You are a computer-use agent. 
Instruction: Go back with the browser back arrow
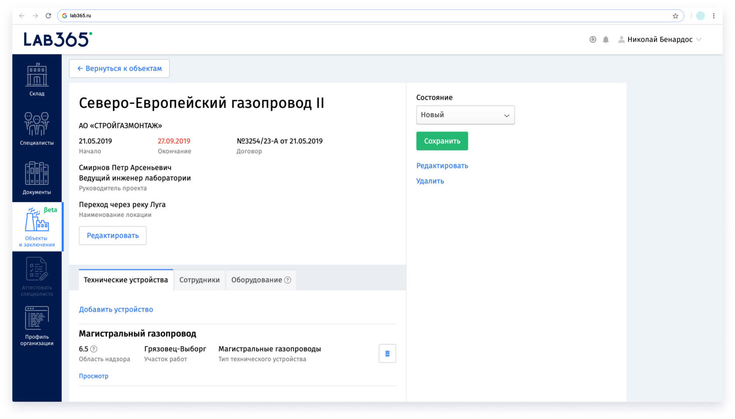[x=22, y=16]
